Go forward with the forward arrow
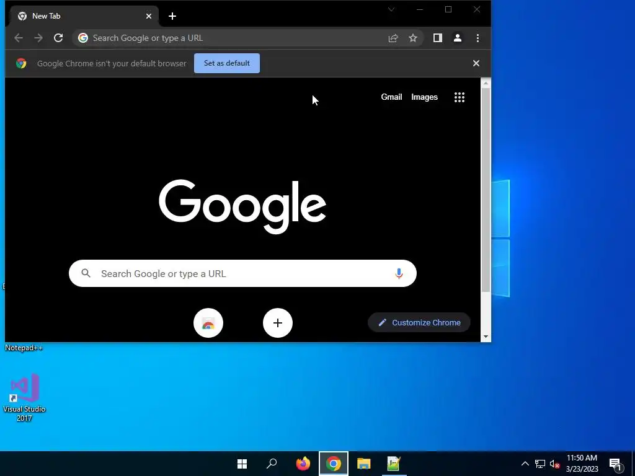The width and height of the screenshot is (635, 476). 38,38
